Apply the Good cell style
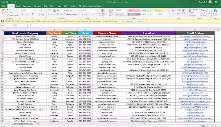The width and height of the screenshot is (221, 127). coord(147,11)
